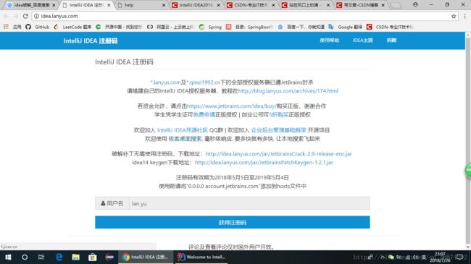Open IDEA主题 in the page header
This screenshot has height=264, width=471.
pos(363,41)
